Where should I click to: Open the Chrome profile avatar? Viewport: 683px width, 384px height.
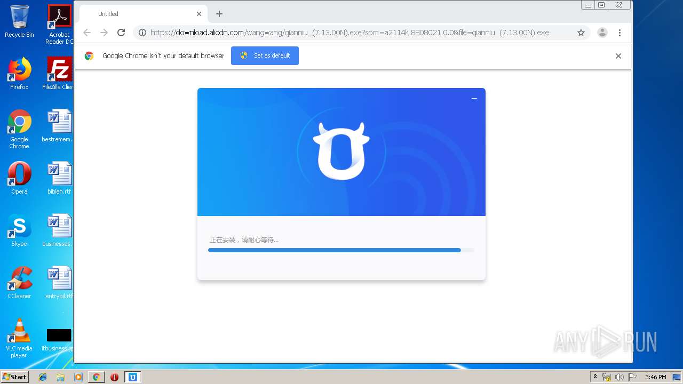coord(602,33)
